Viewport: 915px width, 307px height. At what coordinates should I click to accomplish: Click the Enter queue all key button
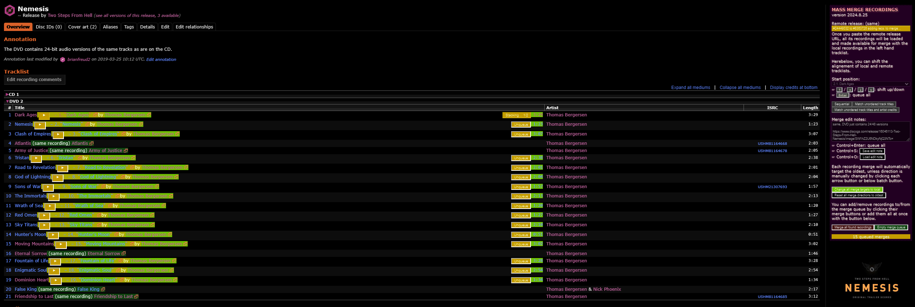pyautogui.click(x=842, y=95)
